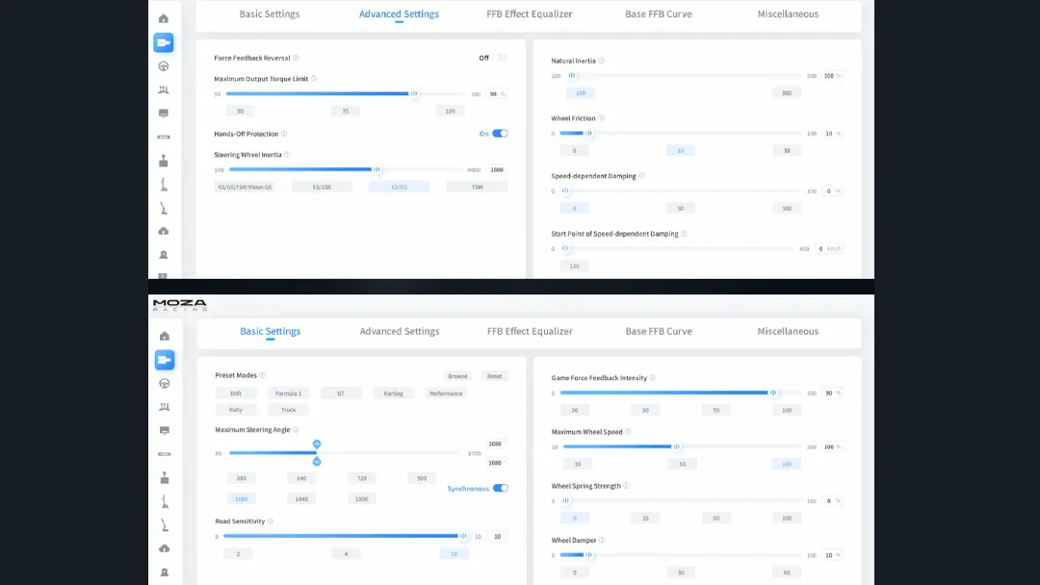
Task: Show the Hands-Off Protection info tooltip icon
Action: 284,134
